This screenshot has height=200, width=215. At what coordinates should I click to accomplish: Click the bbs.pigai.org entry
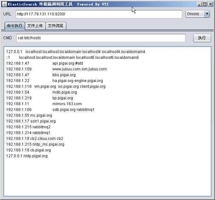coord(64,75)
